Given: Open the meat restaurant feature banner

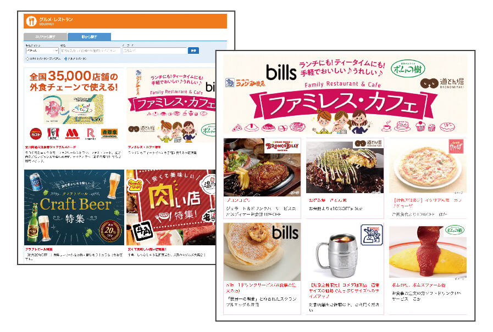Looking at the screenshot, I should click(x=171, y=207).
